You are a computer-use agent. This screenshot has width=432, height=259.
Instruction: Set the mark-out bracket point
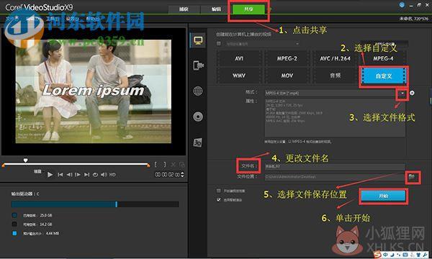pos(165,165)
